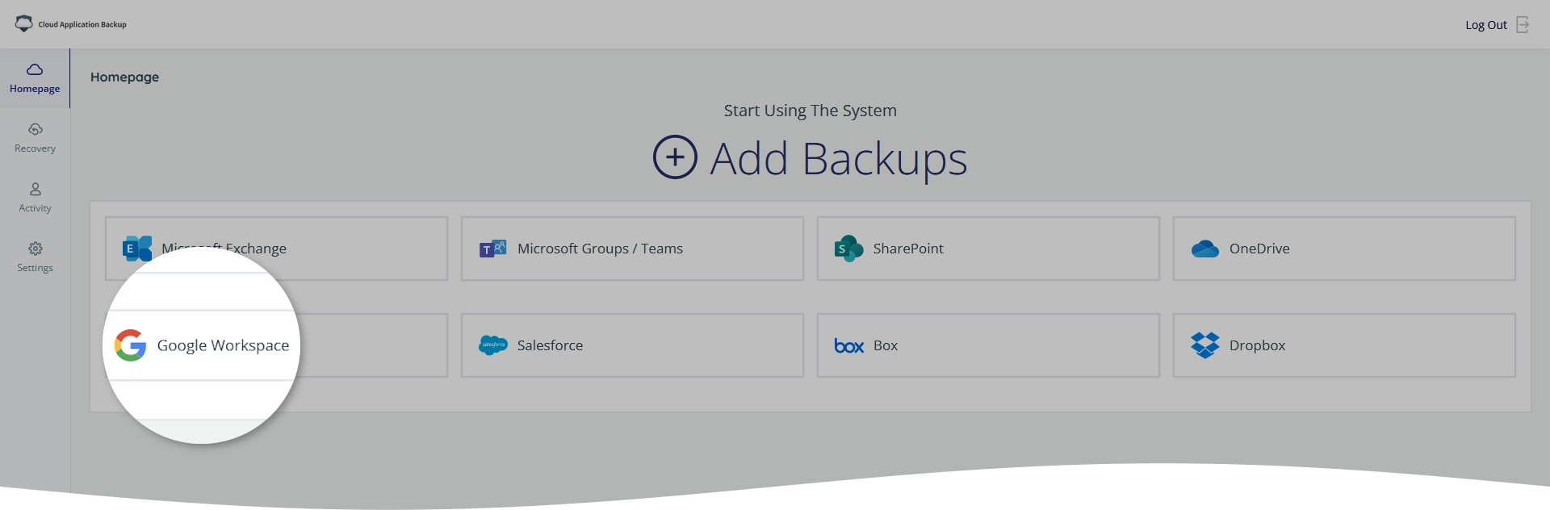Click the Salesforce cloud icon
The height and width of the screenshot is (510, 1550).
click(493, 345)
